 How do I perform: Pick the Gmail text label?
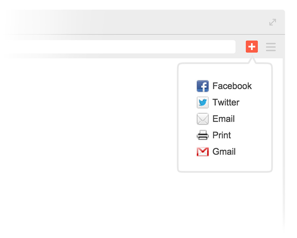tap(224, 152)
